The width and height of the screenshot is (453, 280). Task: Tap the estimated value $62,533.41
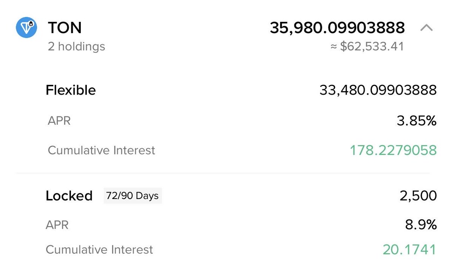coord(367,47)
